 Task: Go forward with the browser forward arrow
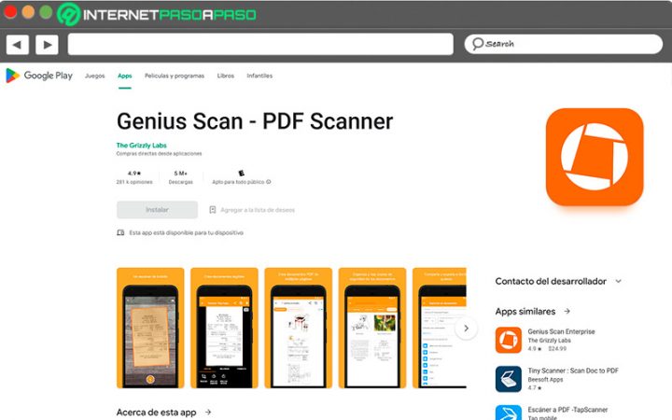pos(48,45)
